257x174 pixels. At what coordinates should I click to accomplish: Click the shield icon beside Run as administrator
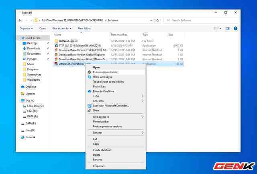click(x=90, y=72)
